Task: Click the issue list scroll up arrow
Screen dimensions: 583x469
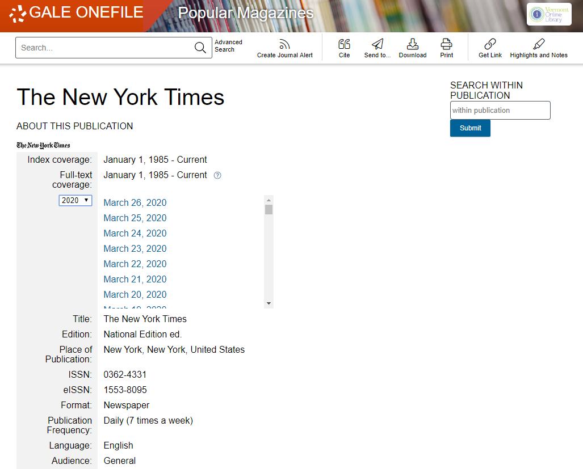Action: (x=269, y=200)
